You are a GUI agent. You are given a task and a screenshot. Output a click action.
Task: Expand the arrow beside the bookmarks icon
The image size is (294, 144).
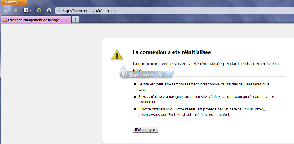point(30,11)
